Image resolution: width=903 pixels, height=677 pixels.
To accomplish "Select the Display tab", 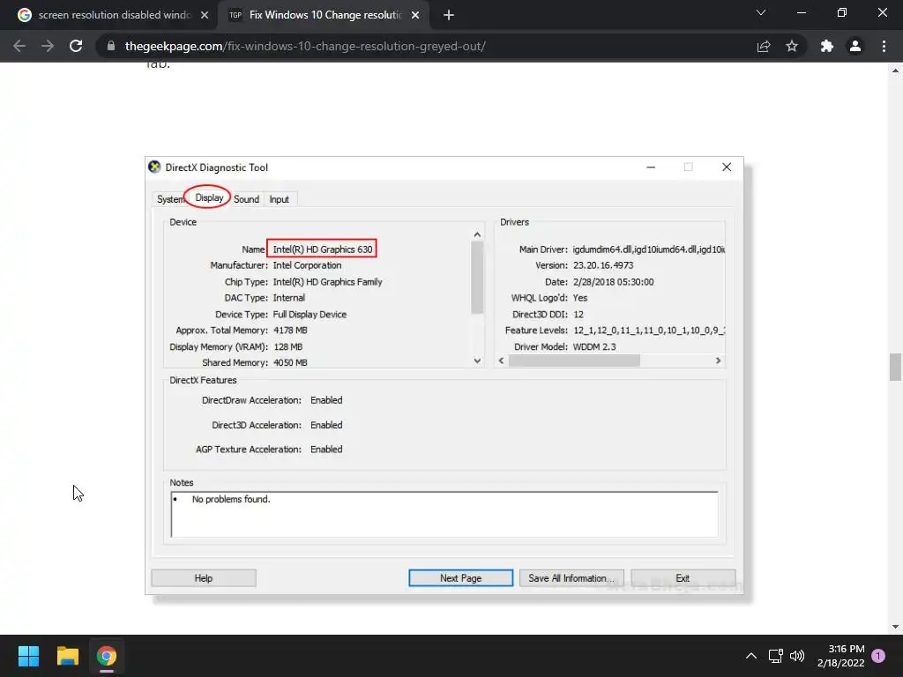I will tap(209, 197).
